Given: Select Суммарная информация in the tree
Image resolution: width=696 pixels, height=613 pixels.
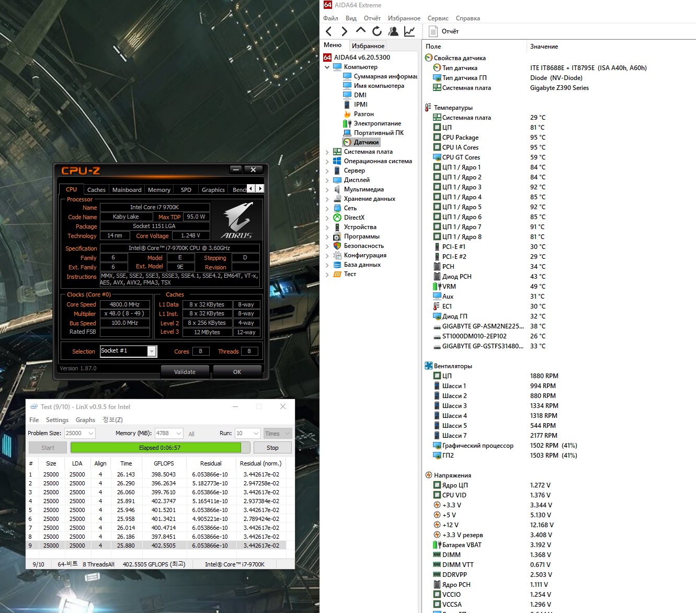Looking at the screenshot, I should tap(380, 76).
